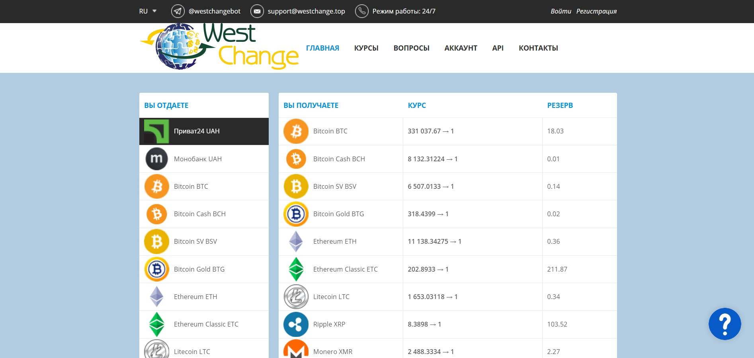This screenshot has width=754, height=358.
Task: Click the reserve value 103.52
Action: point(557,324)
